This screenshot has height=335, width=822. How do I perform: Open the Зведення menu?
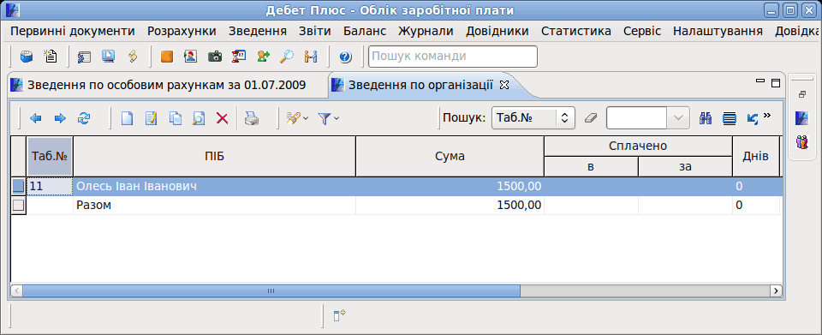pos(258,31)
